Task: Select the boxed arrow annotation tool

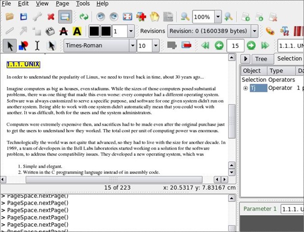Action: (51, 46)
